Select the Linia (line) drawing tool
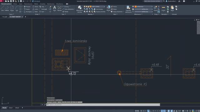The width and height of the screenshot is (200, 112). tap(2, 8)
